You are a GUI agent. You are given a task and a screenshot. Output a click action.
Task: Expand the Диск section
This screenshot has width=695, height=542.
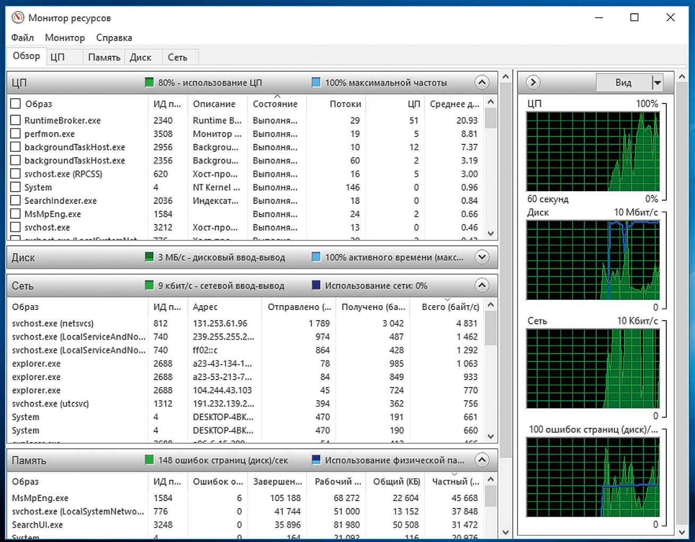tap(481, 257)
